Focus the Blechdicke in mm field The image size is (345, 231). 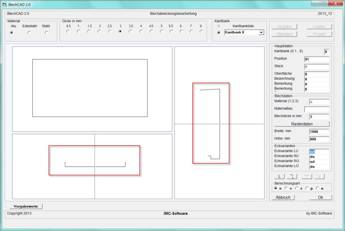coord(319,117)
